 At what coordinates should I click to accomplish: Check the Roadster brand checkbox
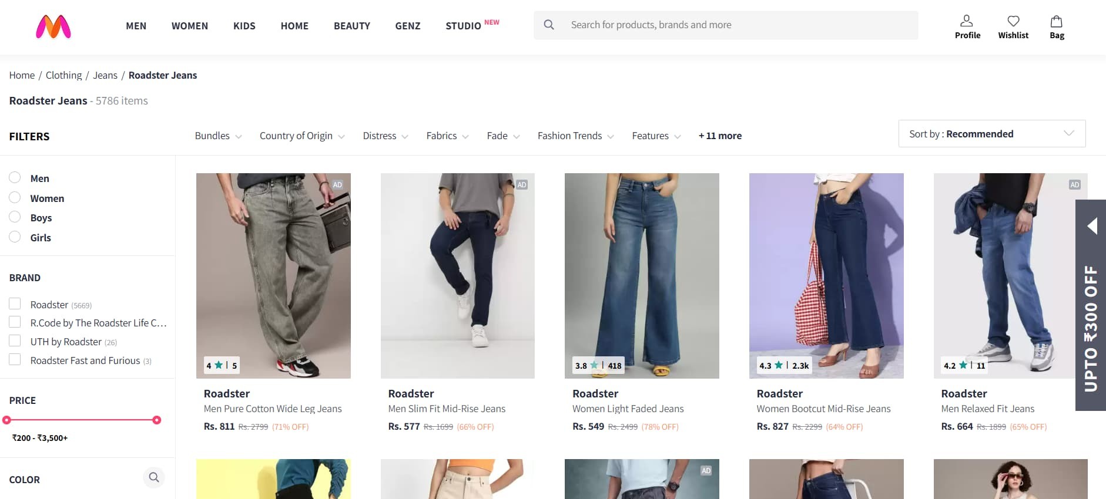point(15,304)
